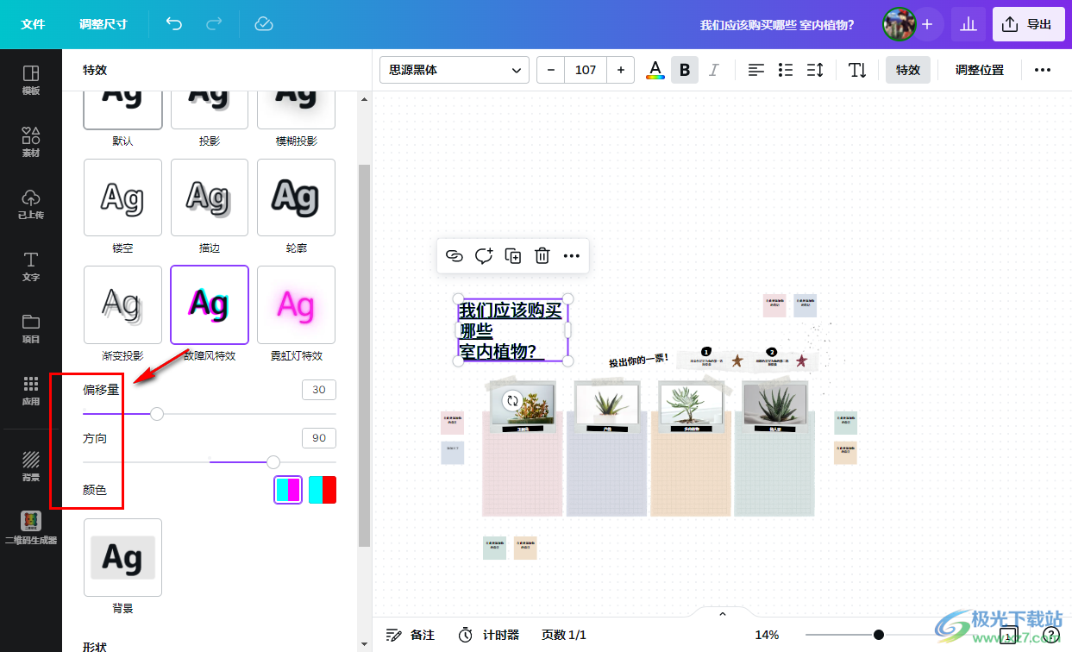Open the 已上传 uploads sidebar tab

click(31, 204)
